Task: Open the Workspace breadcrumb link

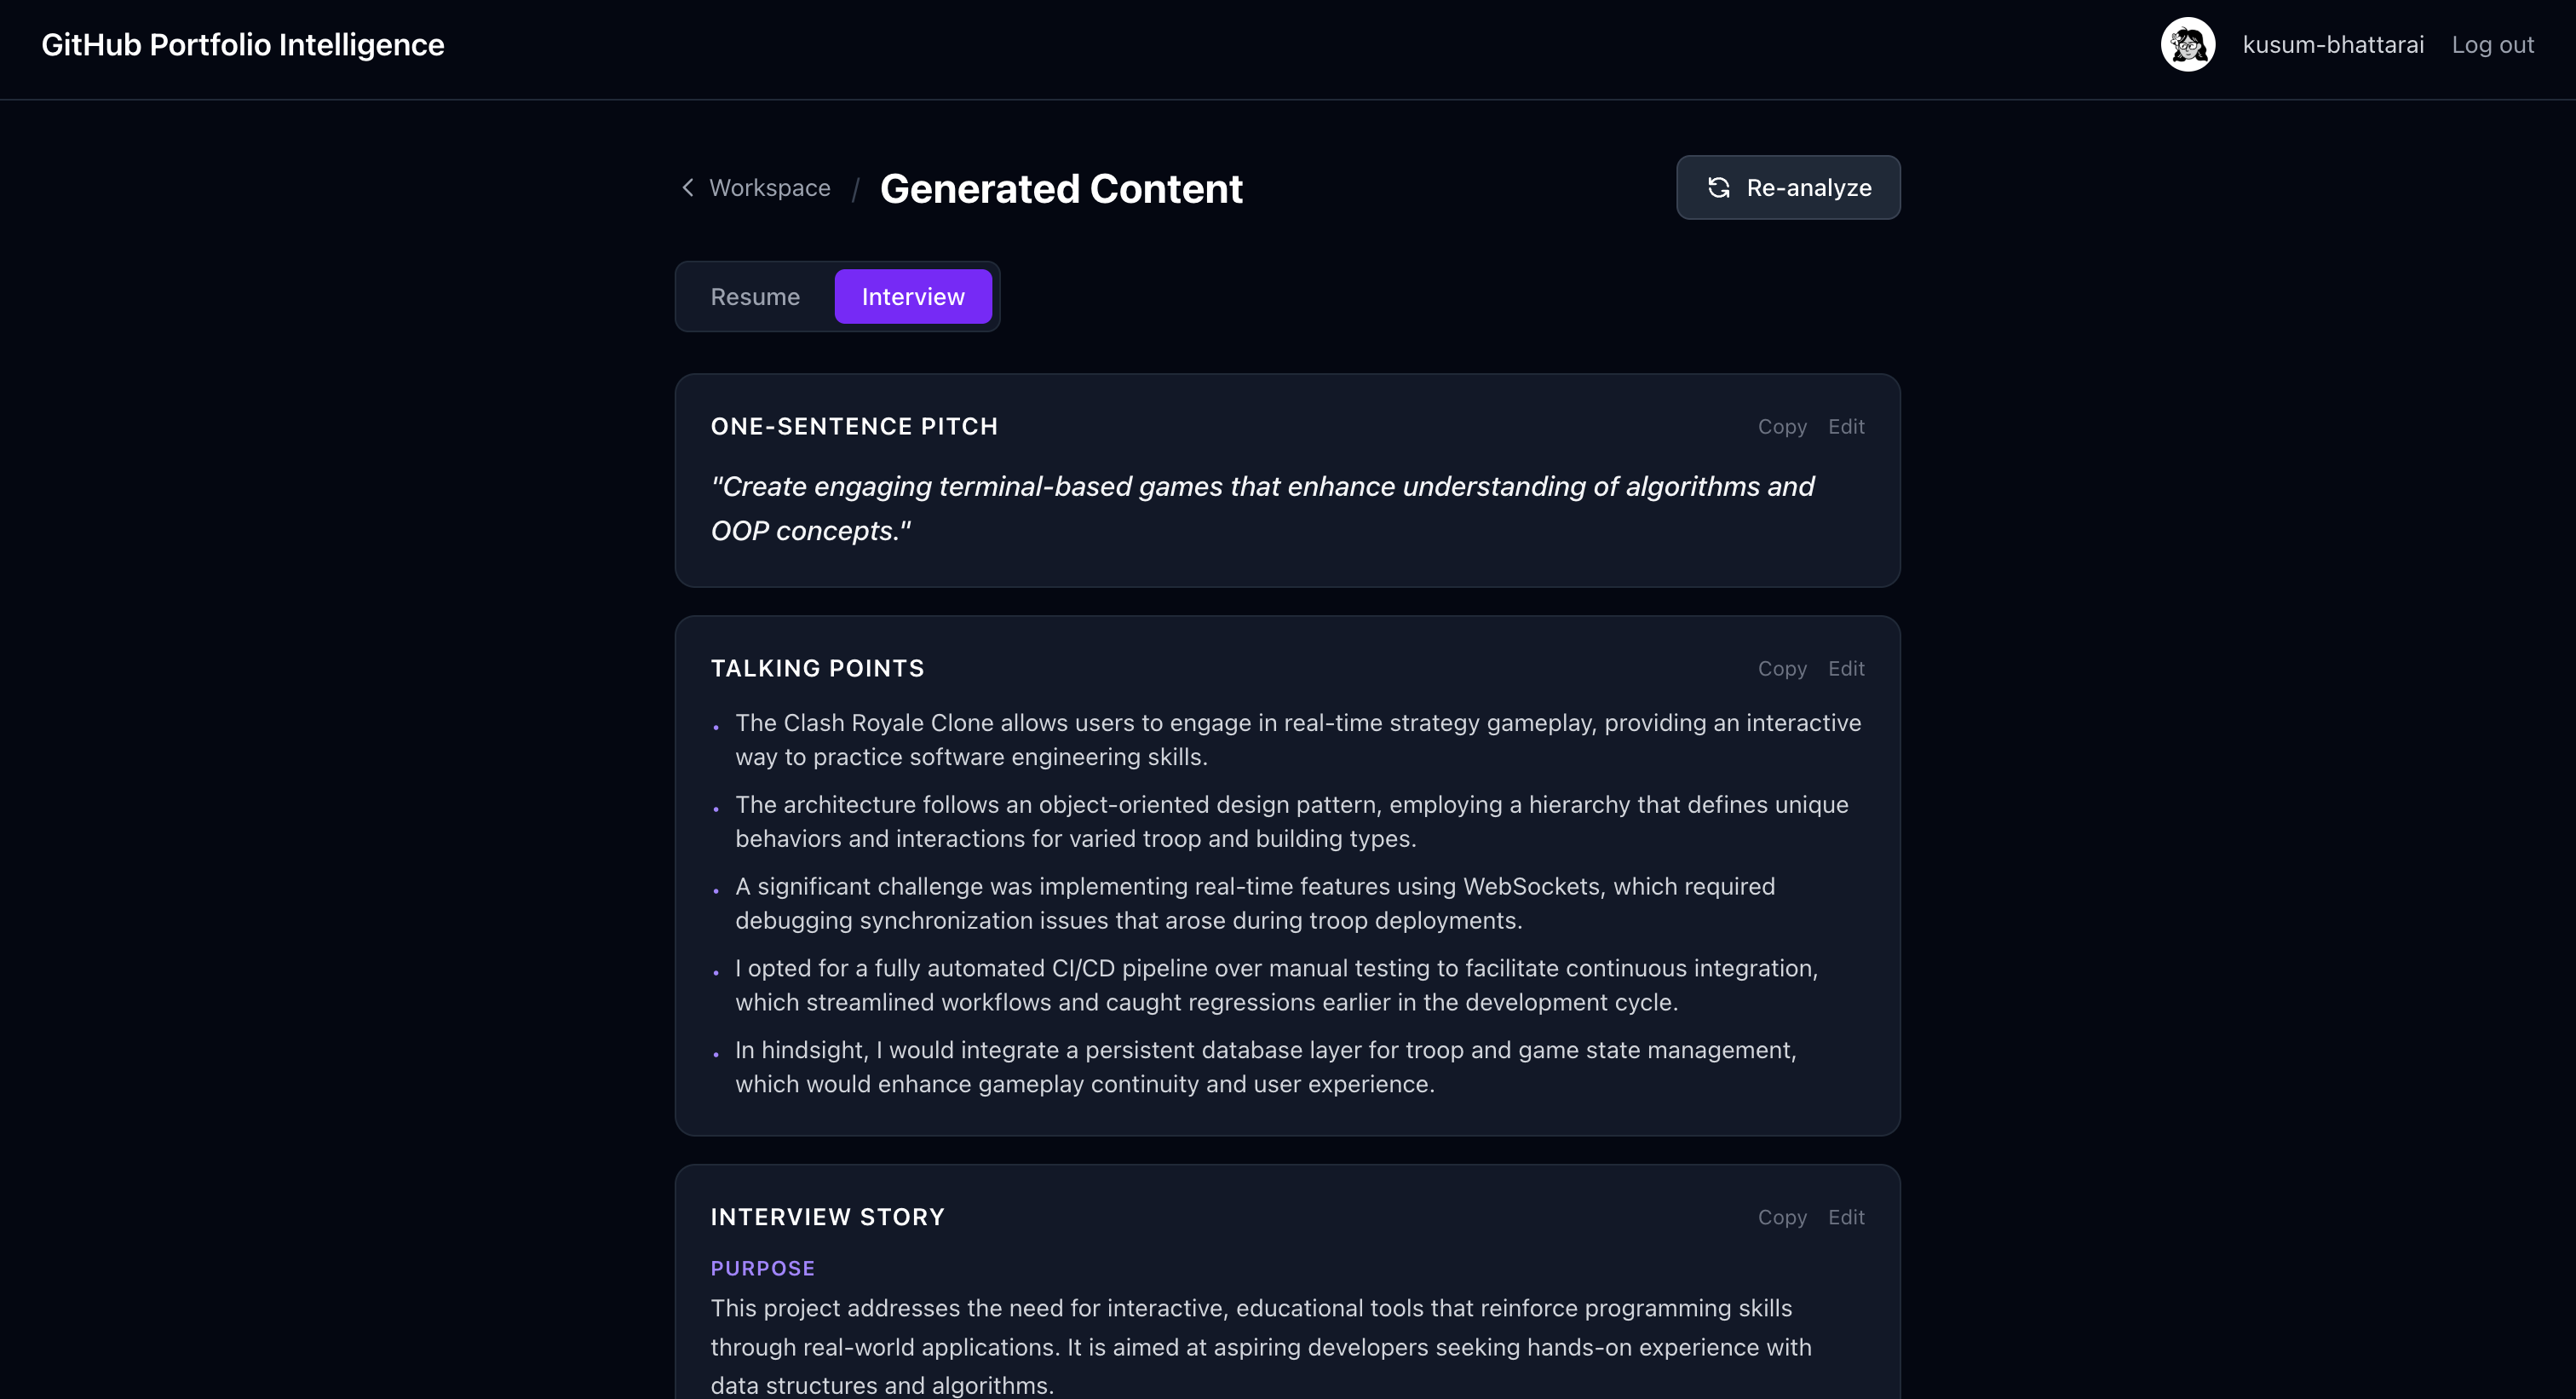Action: tap(770, 188)
